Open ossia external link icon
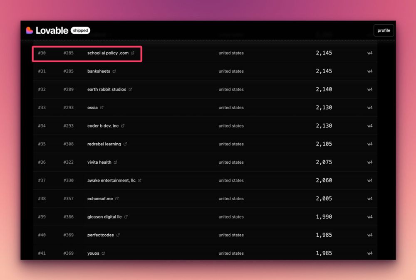 (102, 108)
